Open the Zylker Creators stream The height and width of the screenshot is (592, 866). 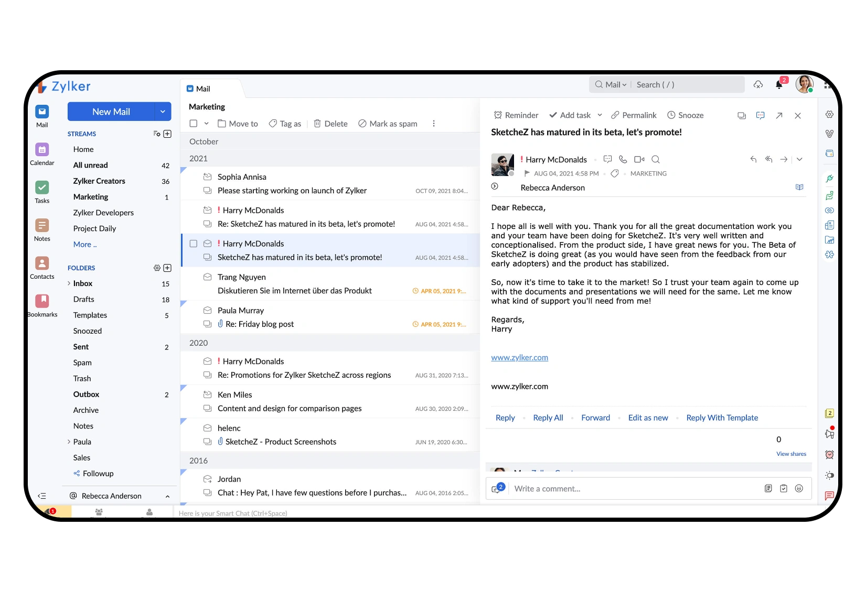(99, 181)
